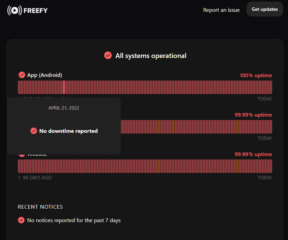Click the 100% uptime label for Android
The height and width of the screenshot is (240, 288).
click(x=256, y=75)
